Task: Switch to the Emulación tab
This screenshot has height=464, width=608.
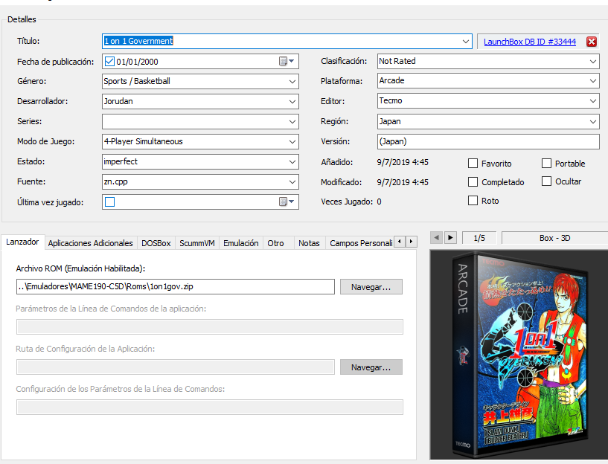Action: (241, 243)
